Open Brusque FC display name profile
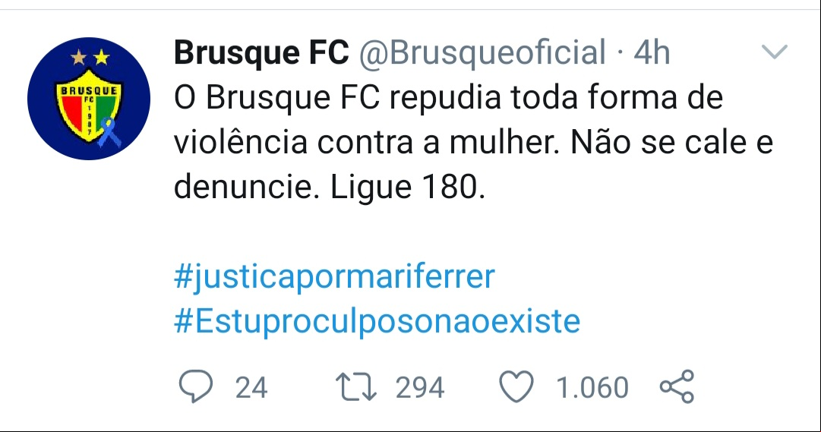This screenshot has width=821, height=432. click(261, 52)
